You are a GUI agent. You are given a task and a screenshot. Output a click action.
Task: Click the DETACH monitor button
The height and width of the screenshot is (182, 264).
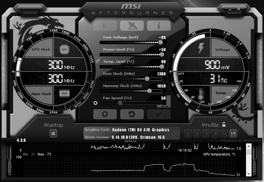pos(131,141)
